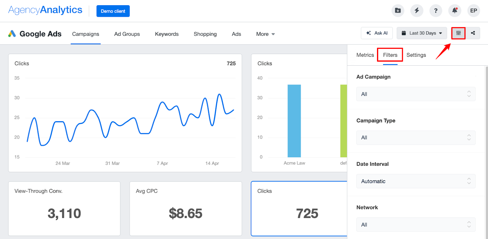Click the share icon button
The image size is (488, 239).
pos(473,33)
